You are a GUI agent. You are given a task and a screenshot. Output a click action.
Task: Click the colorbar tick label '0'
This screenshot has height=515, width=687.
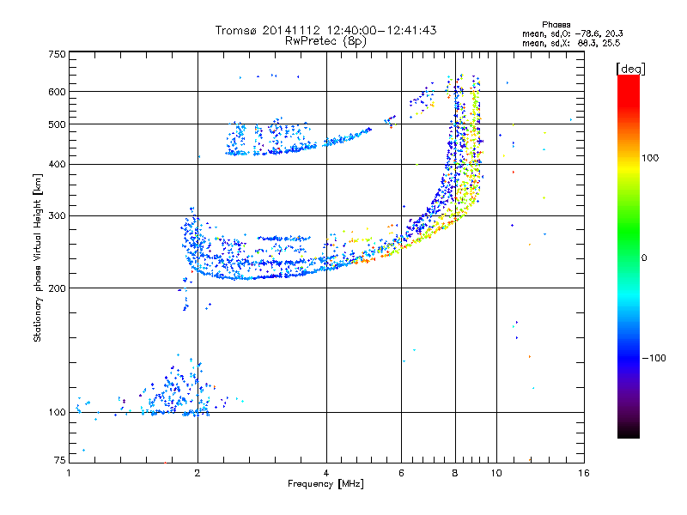pyautogui.click(x=644, y=257)
